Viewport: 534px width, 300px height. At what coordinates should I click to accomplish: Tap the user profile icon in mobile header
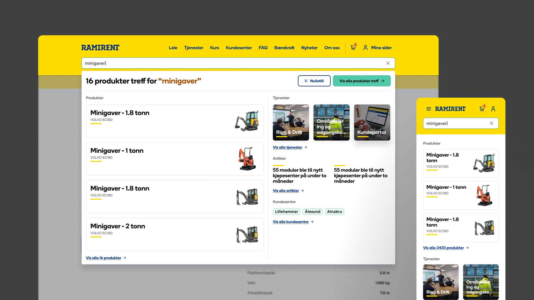click(x=493, y=109)
